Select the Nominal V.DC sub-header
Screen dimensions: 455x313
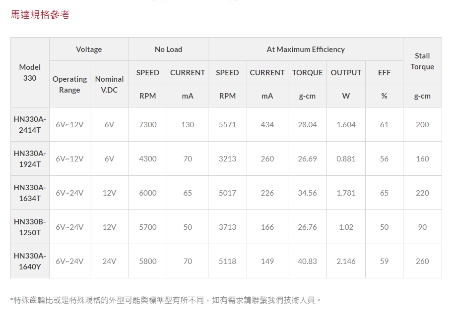109,85
